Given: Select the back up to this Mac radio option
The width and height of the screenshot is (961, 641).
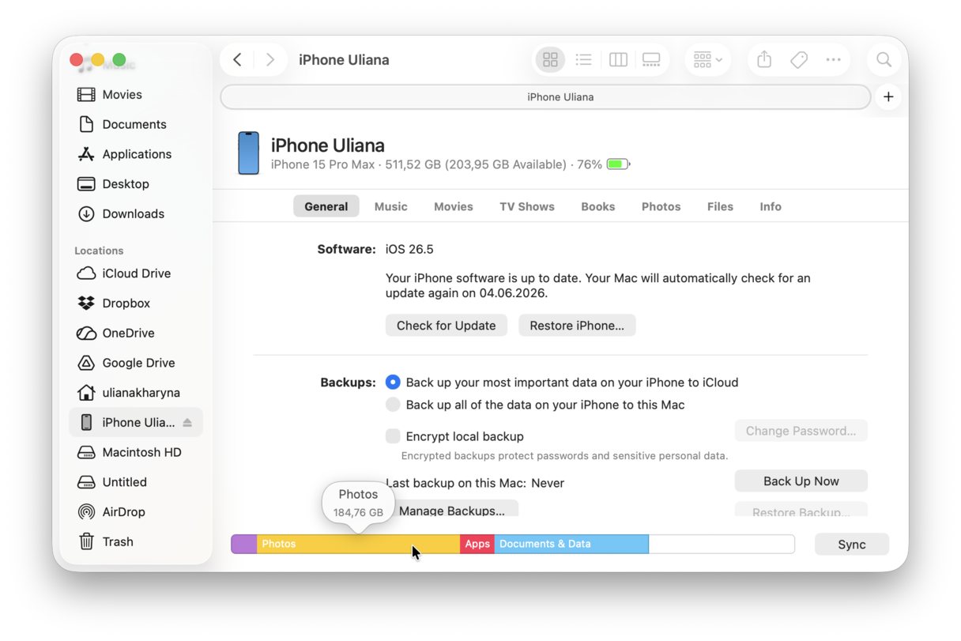Looking at the screenshot, I should click(x=393, y=405).
